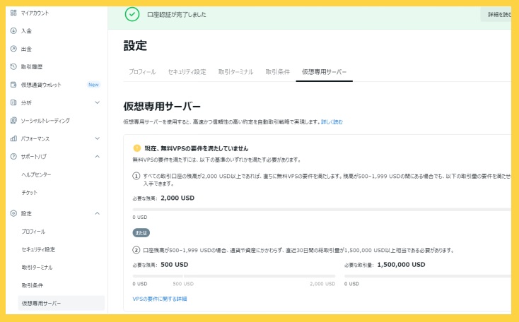Image resolution: width=519 pixels, height=322 pixels.
Task: Switch to the profile (プロフィール) tab
Action: pos(142,72)
